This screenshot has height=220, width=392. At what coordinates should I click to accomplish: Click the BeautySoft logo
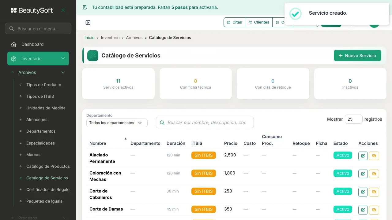tap(32, 10)
